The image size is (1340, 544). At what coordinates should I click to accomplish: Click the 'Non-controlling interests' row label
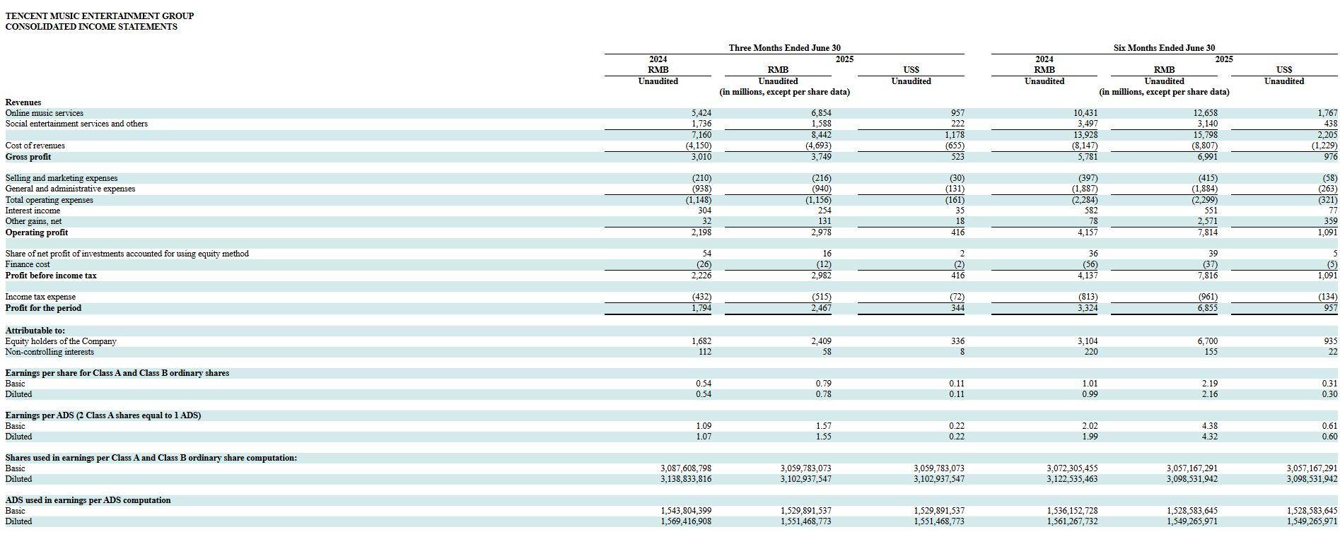coord(49,352)
